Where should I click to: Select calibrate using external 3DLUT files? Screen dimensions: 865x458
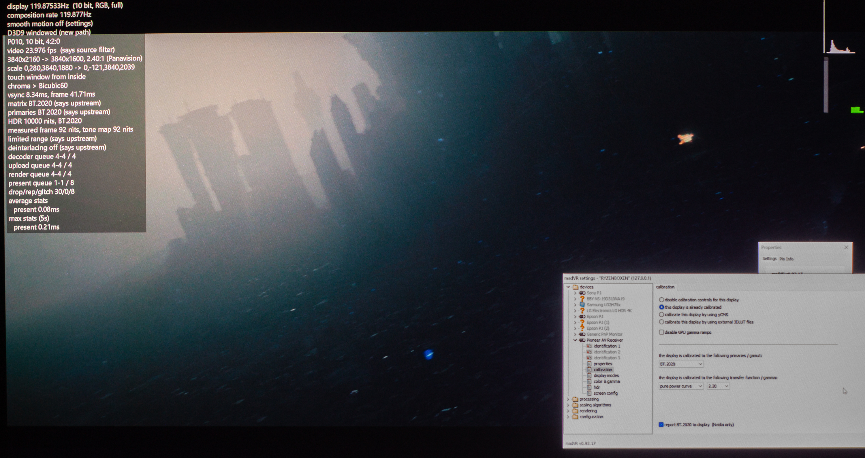661,322
